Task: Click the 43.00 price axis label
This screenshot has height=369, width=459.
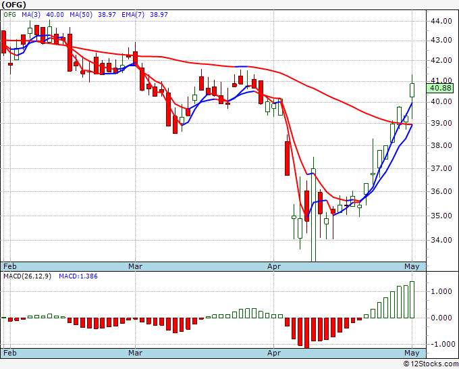Action: pos(441,40)
